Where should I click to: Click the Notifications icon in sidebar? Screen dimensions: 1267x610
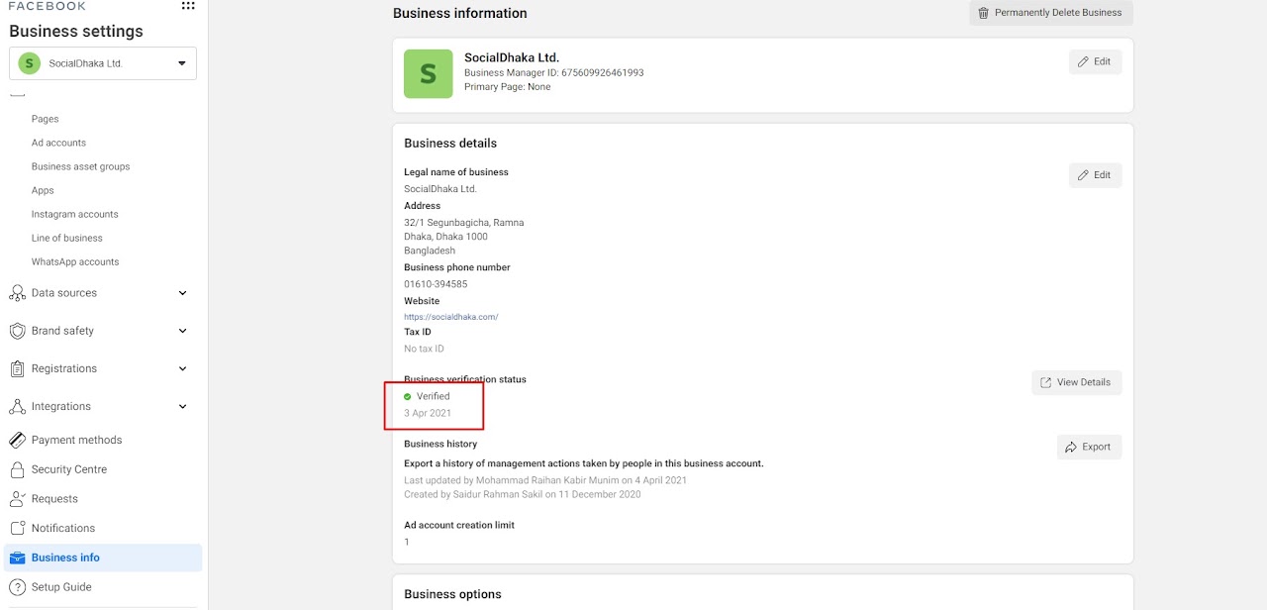[17, 528]
